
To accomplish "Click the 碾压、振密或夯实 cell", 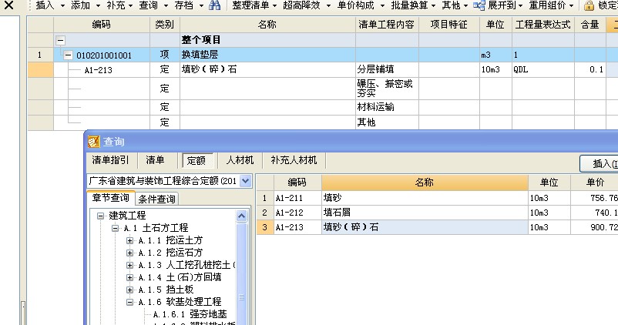I will 387,89.
